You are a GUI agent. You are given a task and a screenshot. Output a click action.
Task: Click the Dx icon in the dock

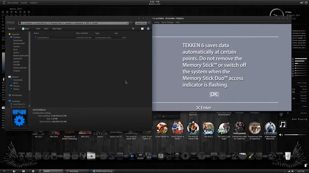pos(91,156)
